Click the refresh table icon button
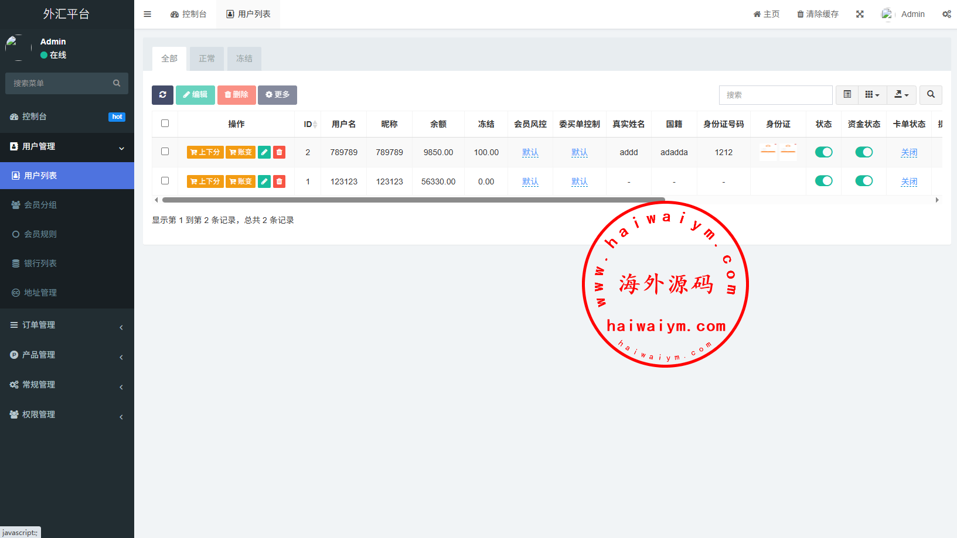 tap(162, 95)
